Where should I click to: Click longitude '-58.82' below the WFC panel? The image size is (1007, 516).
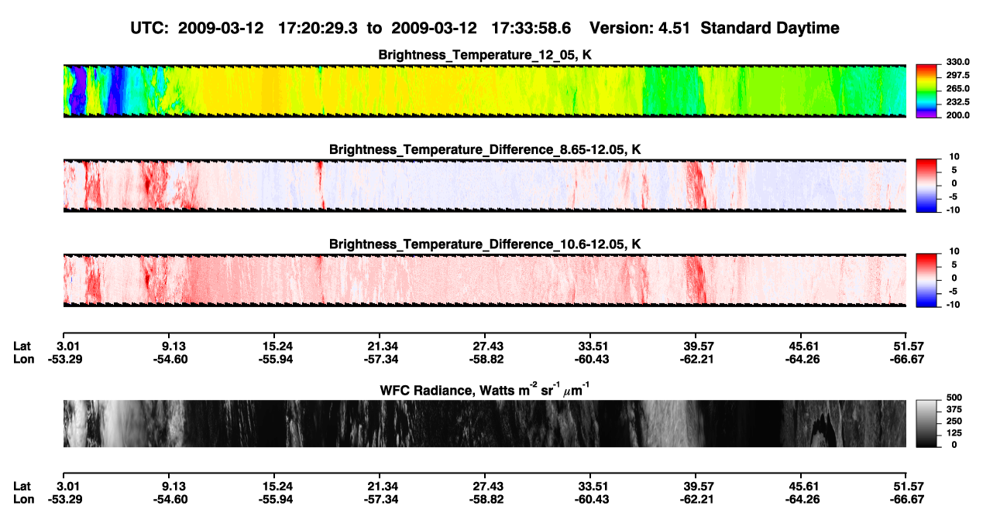coord(485,499)
